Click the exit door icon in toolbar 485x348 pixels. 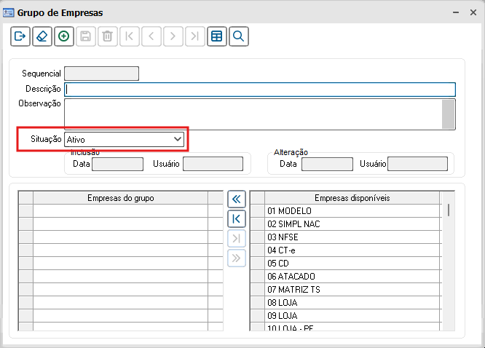20,36
